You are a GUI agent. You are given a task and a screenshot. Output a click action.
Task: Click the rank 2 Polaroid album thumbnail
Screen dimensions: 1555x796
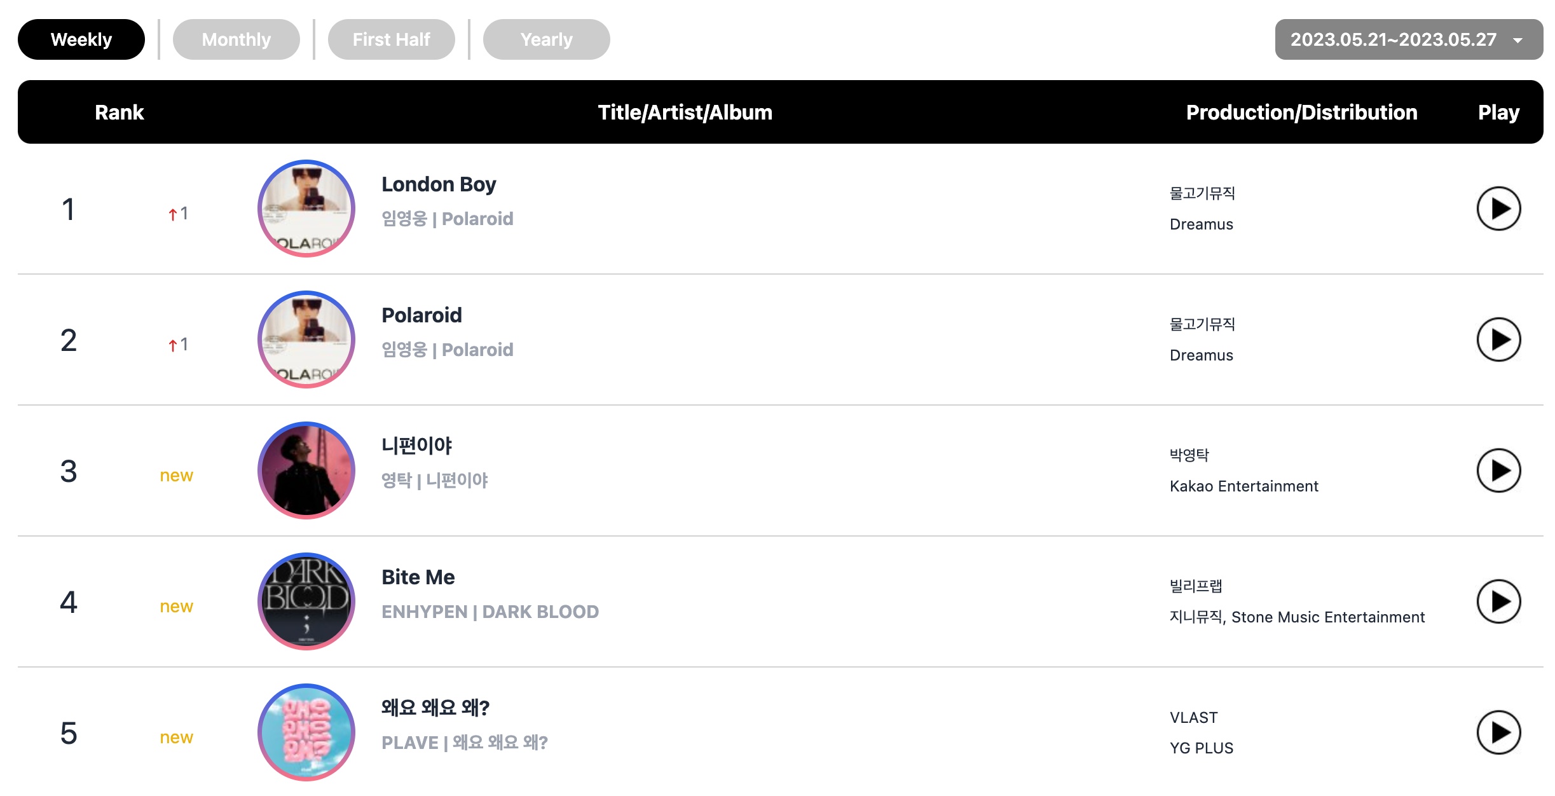click(x=306, y=340)
